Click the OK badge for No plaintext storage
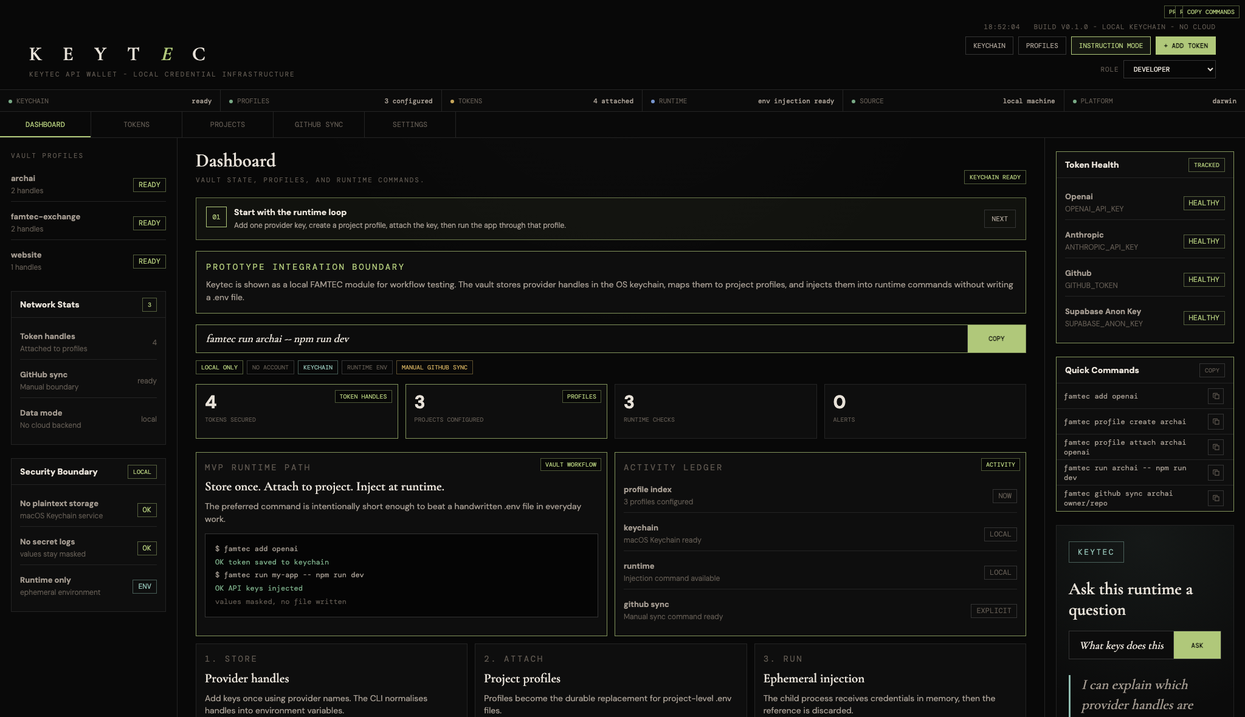The height and width of the screenshot is (717, 1245). [x=147, y=510]
